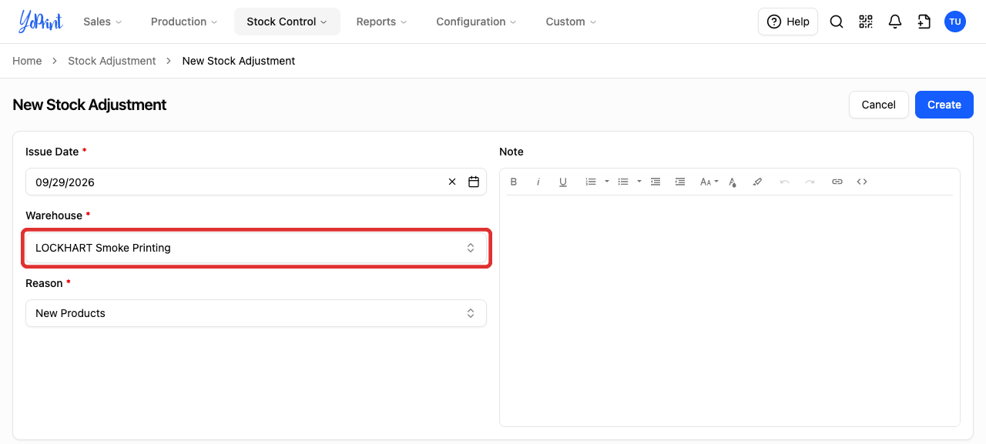This screenshot has width=986, height=444.
Task: Cancel the new stock adjustment
Action: click(x=878, y=105)
